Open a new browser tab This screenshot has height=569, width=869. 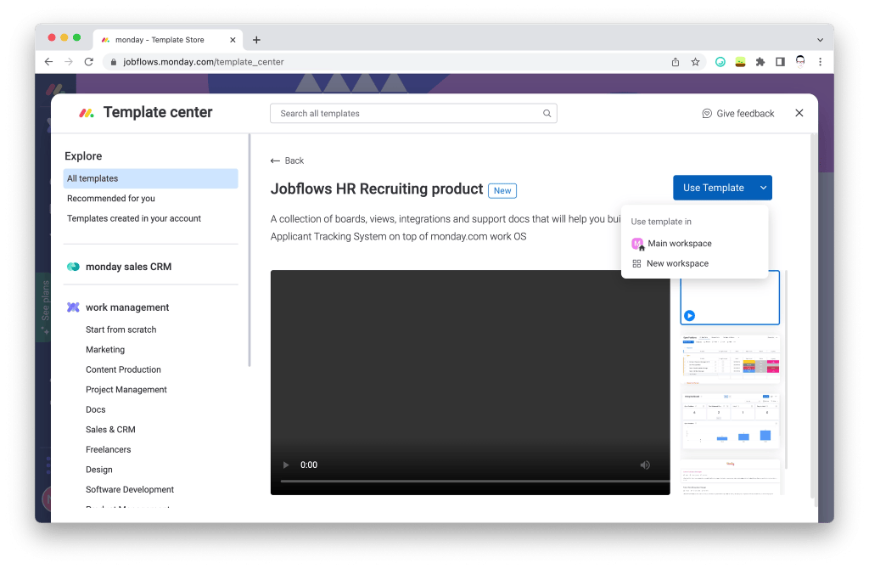256,40
